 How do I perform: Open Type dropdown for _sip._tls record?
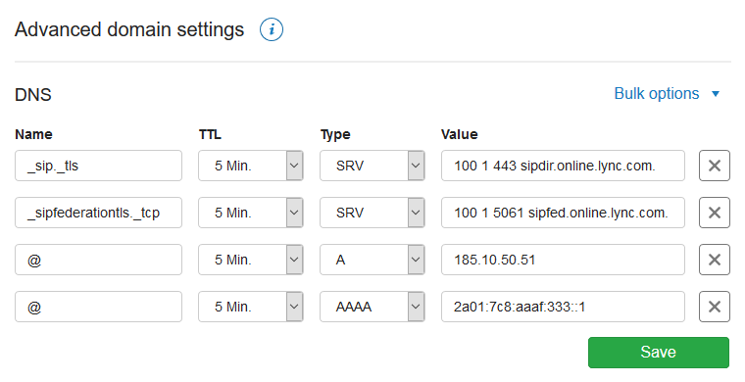tap(372, 166)
